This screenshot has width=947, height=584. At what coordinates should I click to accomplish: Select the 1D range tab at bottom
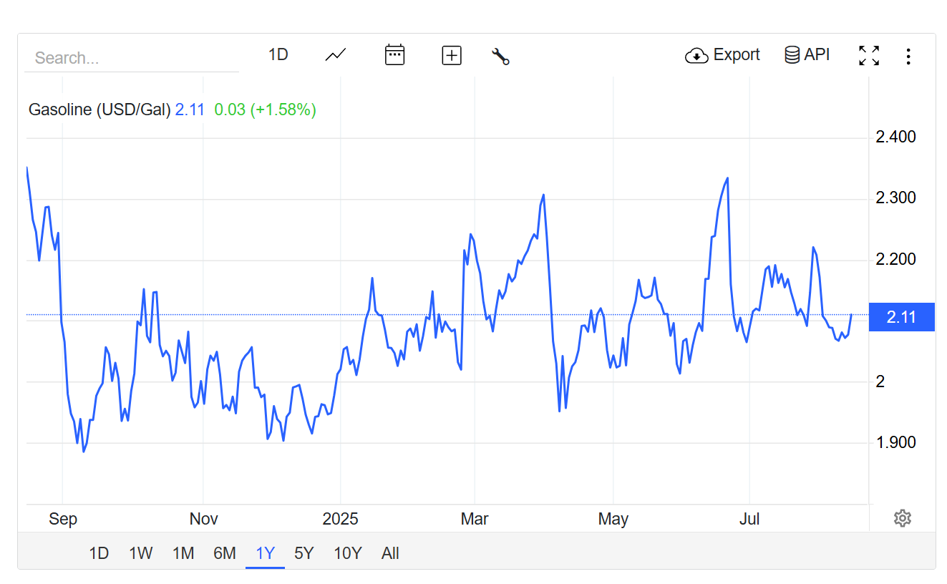coord(99,553)
